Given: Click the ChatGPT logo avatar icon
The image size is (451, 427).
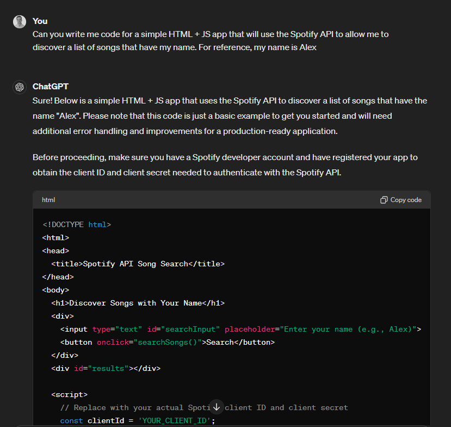Looking at the screenshot, I should (20, 87).
